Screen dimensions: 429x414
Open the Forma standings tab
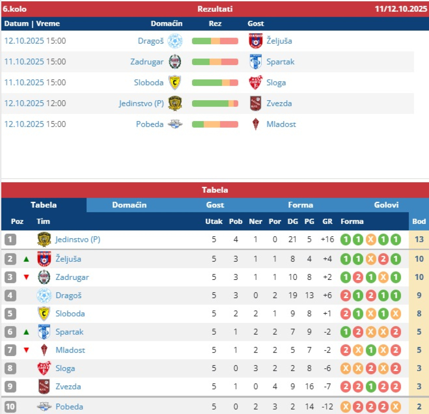pyautogui.click(x=300, y=205)
